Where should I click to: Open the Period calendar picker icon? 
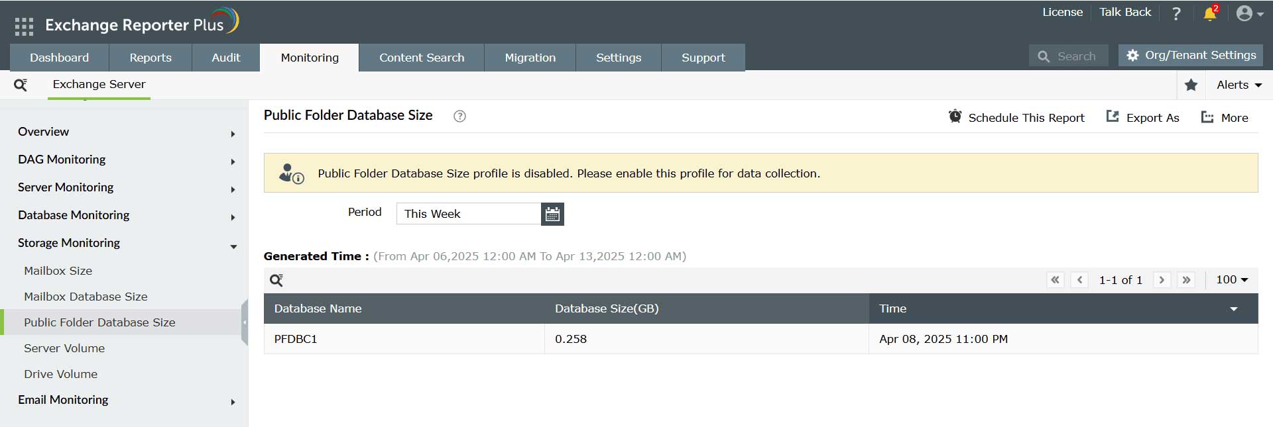(552, 214)
